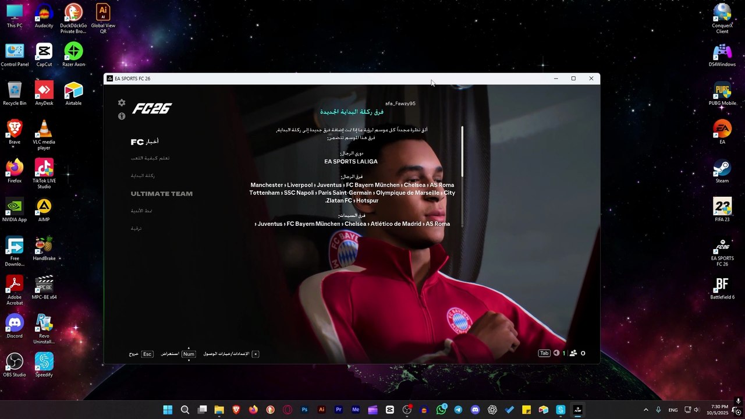Launch AnyDesk from the desktop
The width and height of the screenshot is (745, 419).
click(x=44, y=94)
